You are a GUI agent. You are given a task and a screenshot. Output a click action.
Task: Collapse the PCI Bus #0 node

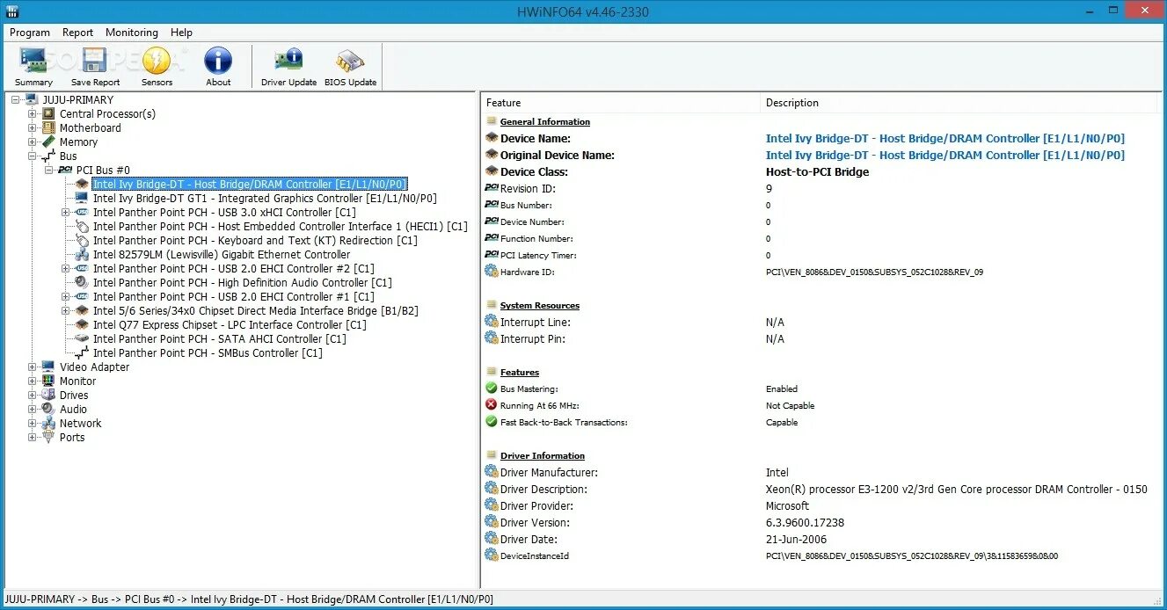[49, 170]
